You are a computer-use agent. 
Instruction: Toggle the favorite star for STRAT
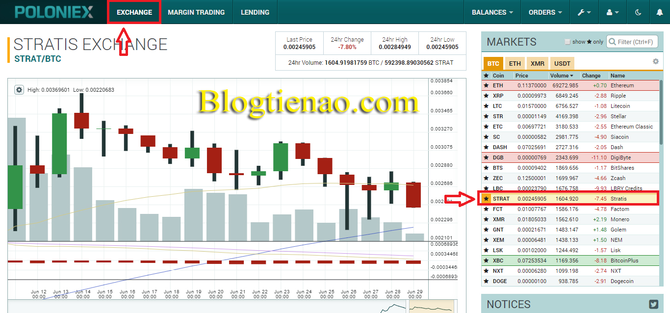[486, 199]
